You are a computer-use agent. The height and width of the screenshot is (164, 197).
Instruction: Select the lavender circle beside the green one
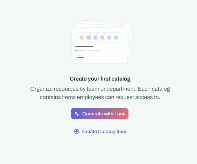(109, 38)
